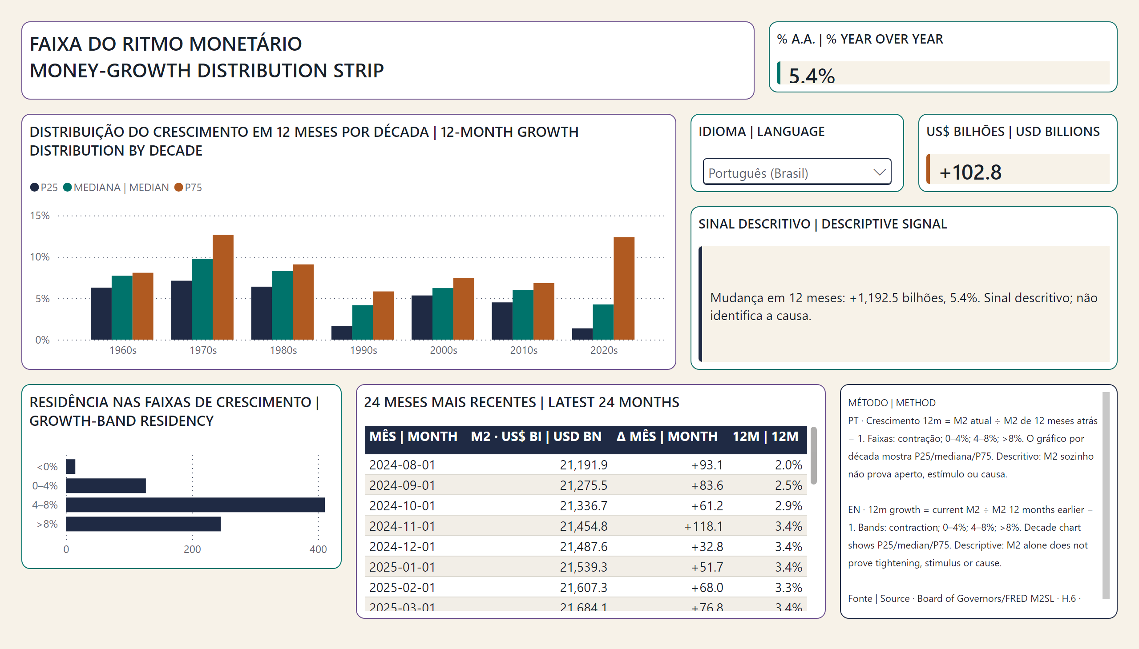Select the 2010s P75 orange bar
The height and width of the screenshot is (649, 1139).
click(x=544, y=312)
